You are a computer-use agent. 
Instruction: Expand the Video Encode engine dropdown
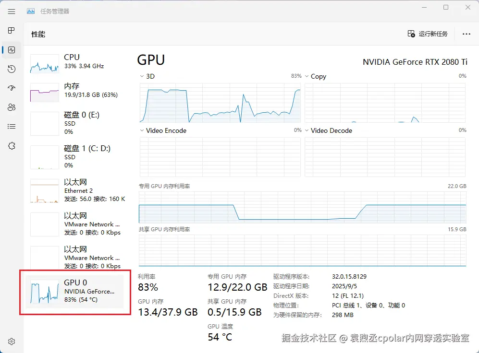(142, 130)
